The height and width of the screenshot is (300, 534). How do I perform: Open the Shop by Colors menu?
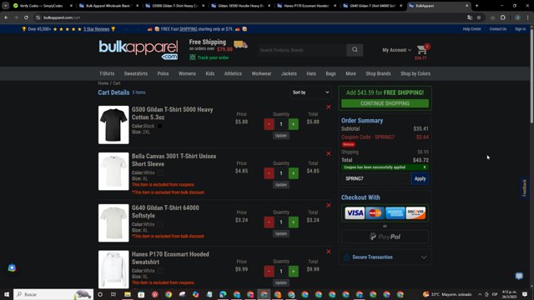[416, 73]
